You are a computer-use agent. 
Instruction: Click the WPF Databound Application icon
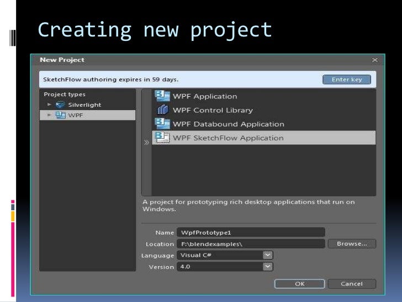coord(162,124)
